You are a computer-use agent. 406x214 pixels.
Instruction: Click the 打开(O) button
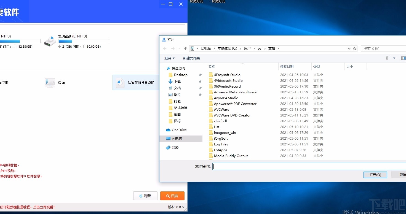[x=375, y=175]
